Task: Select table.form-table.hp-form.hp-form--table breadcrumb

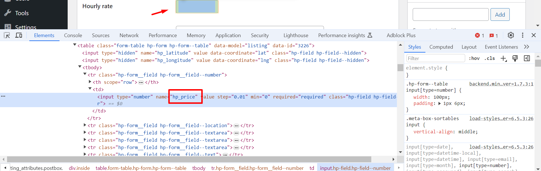Action: pos(141,168)
